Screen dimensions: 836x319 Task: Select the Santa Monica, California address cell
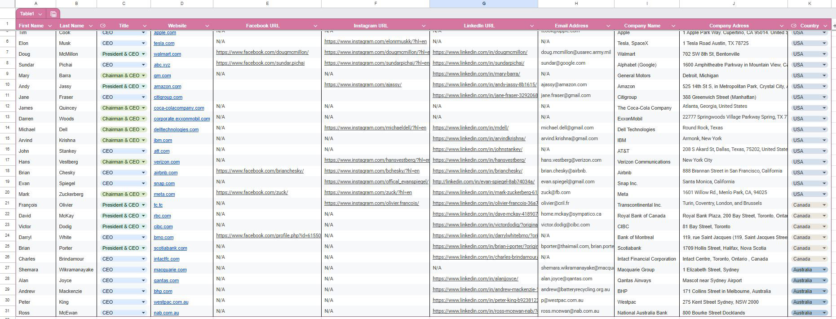click(733, 182)
